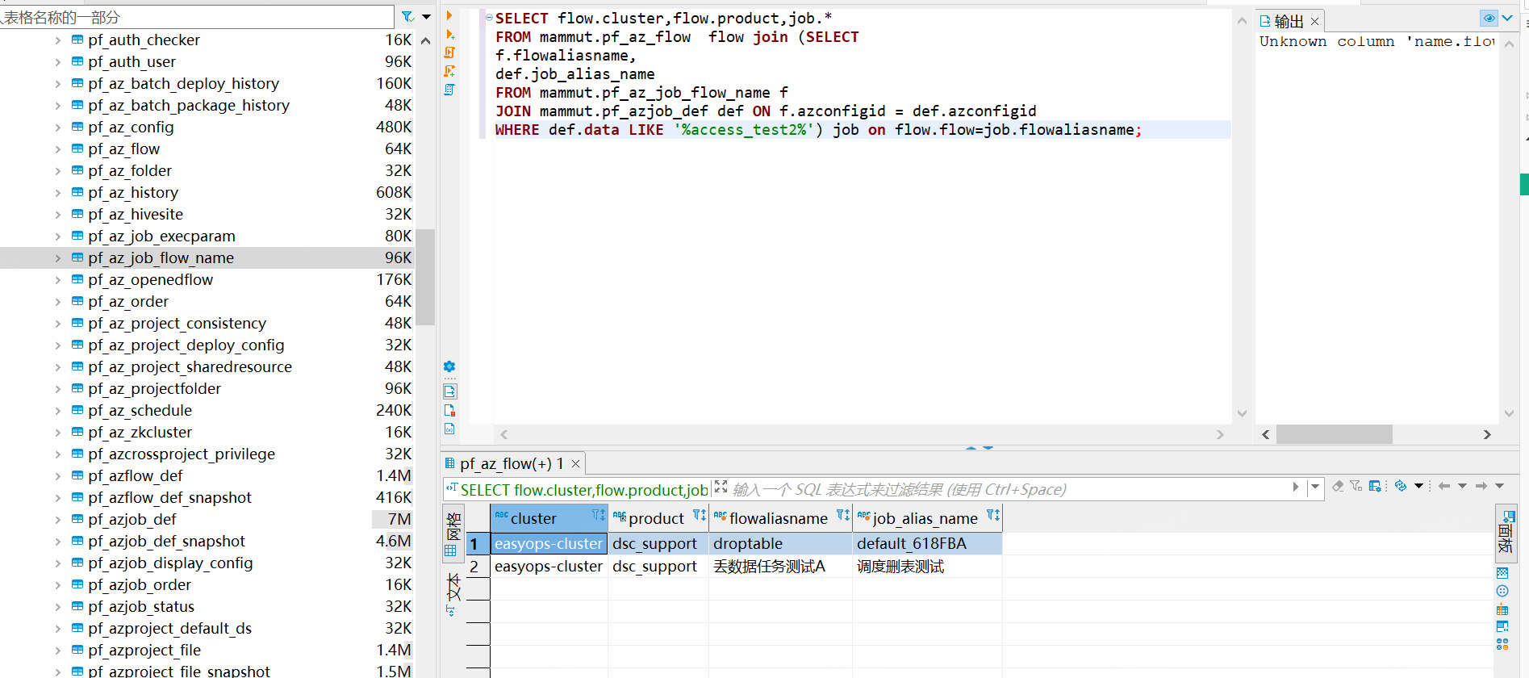1529x678 pixels.
Task: Open the filter options dropdown arrow in navigator
Action: (426, 16)
